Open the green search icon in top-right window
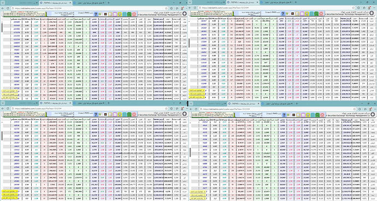Screen dimensions: 377x201 (x=316, y=14)
